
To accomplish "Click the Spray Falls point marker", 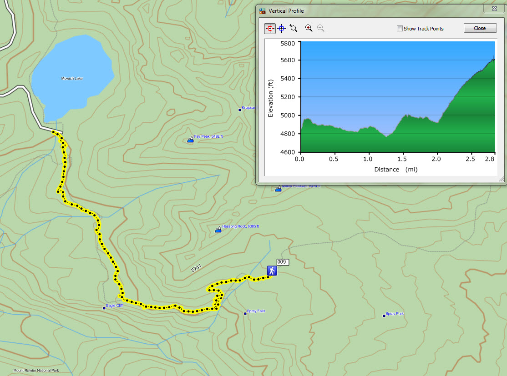I will (245, 313).
